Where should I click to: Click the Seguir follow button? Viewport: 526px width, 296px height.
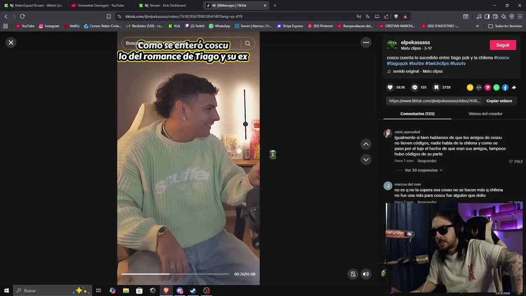coord(503,45)
